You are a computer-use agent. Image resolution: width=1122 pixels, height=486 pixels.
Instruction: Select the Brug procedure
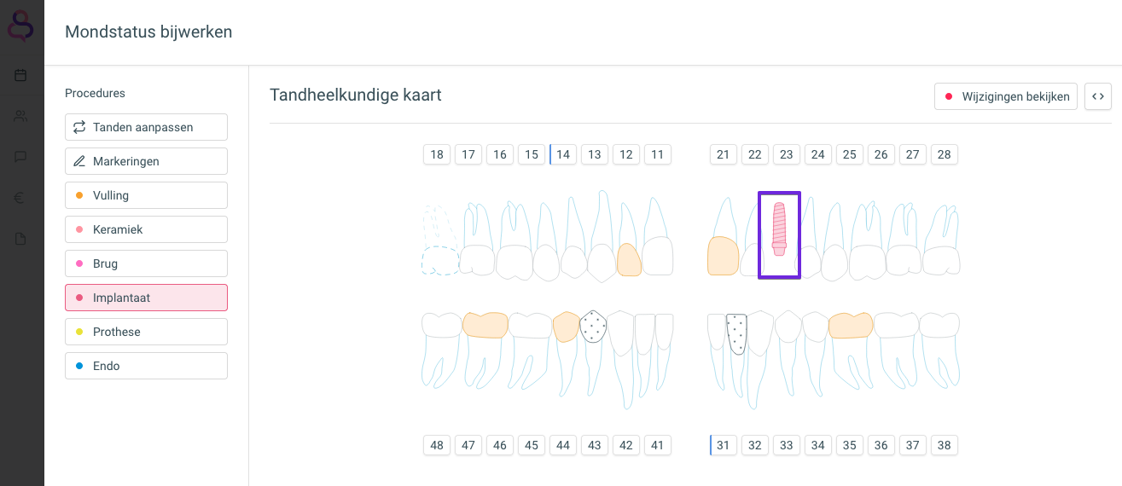click(146, 263)
